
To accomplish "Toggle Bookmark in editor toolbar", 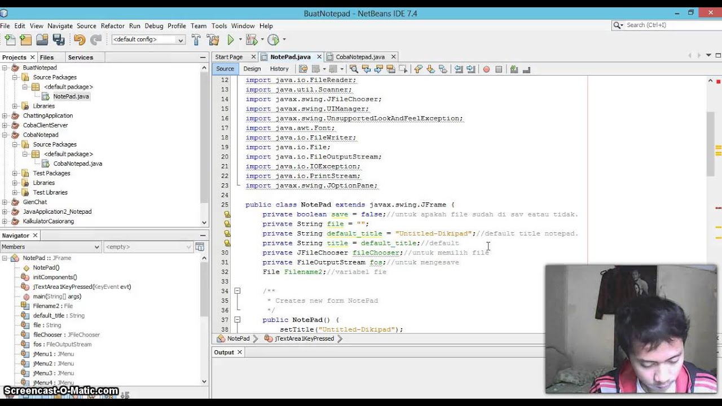I will 443,69.
